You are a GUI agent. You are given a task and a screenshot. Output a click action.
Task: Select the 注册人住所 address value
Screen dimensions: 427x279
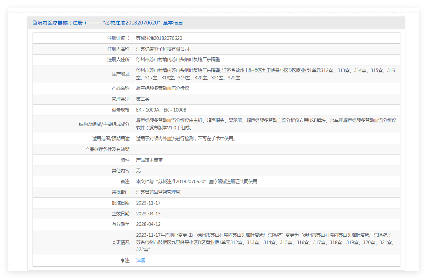tap(178, 60)
